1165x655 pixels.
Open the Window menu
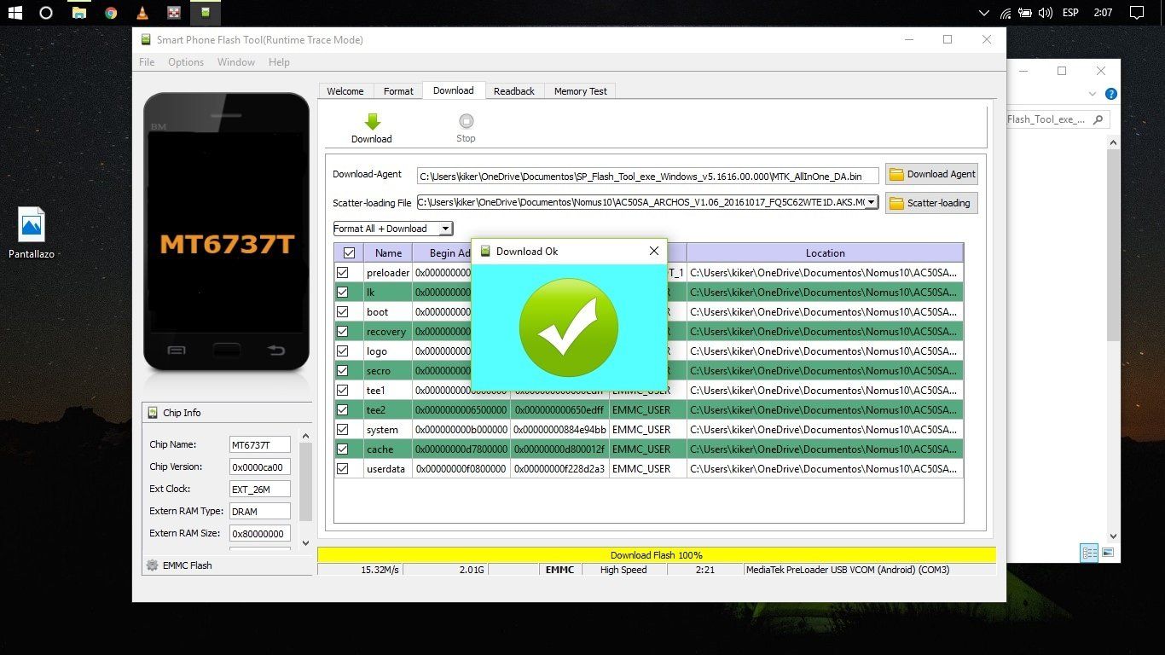point(236,62)
